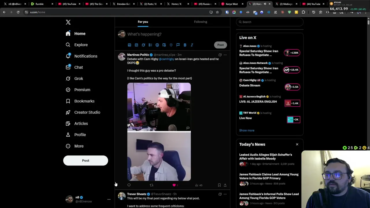Open account menu dots next to n8

(109, 199)
